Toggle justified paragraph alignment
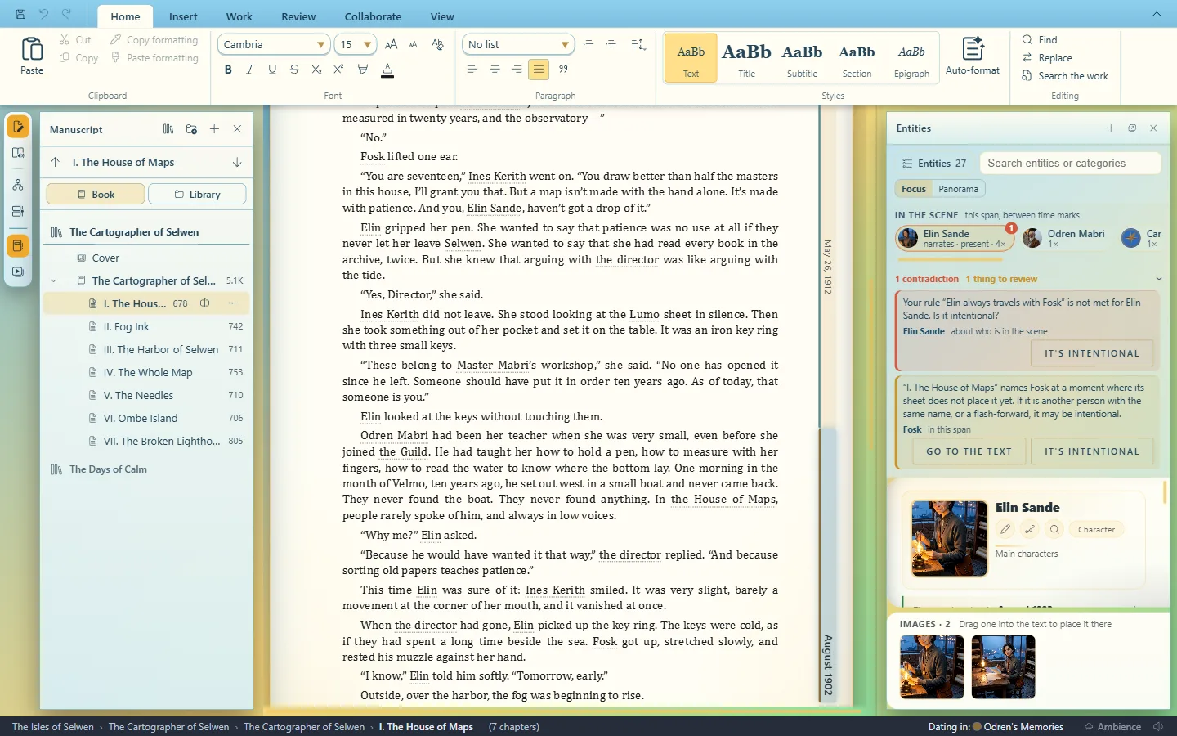This screenshot has height=736, width=1177. click(x=539, y=70)
